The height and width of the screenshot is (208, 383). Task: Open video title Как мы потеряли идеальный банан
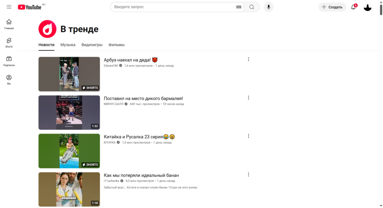[x=141, y=175]
